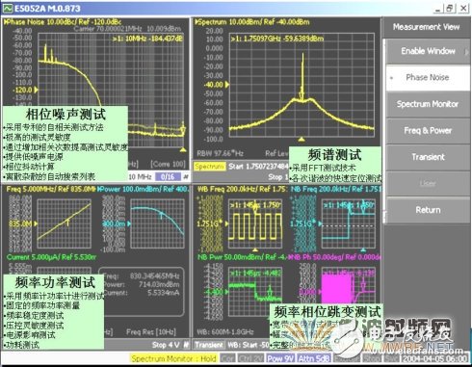Click the yellow Spectrum window label
The height and width of the screenshot is (367, 472).
[209, 167]
